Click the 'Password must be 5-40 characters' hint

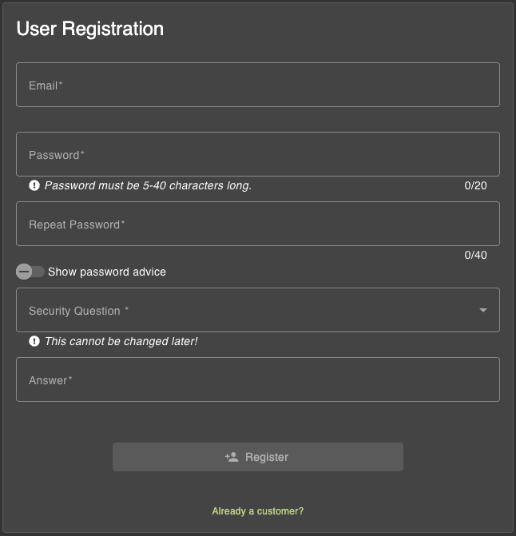(148, 185)
